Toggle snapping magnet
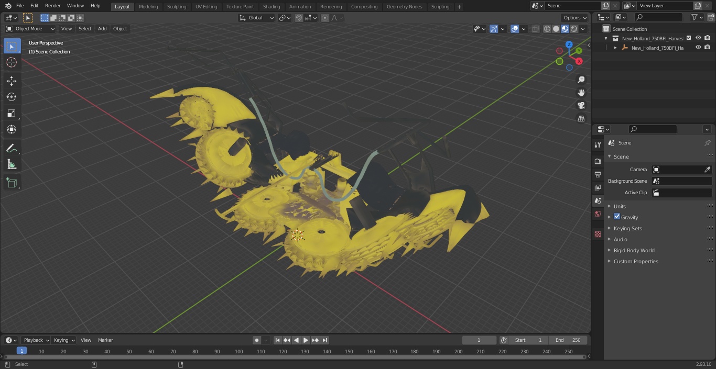The image size is (716, 369). click(x=299, y=18)
